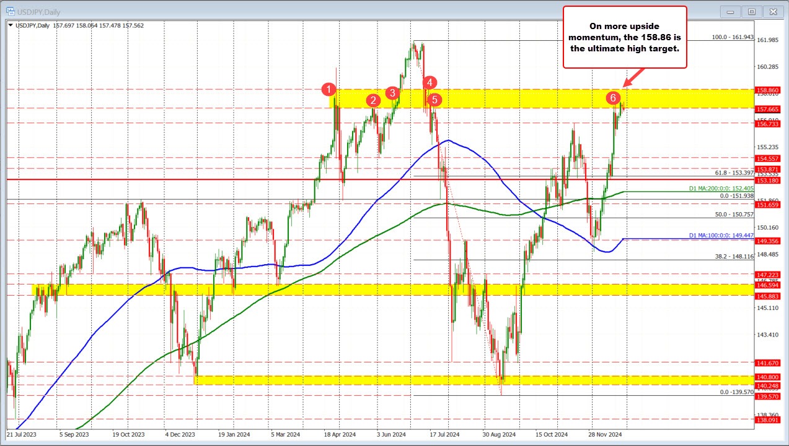
Task: Click the 139.570 price axis label
Action: pos(767,398)
